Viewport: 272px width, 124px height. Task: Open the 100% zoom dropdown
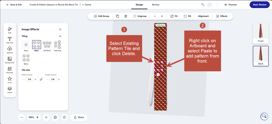click(x=34, y=117)
